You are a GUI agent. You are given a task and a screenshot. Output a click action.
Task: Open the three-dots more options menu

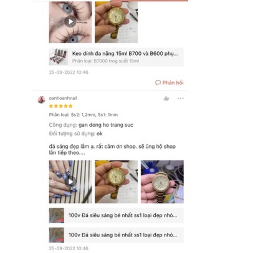180,98
